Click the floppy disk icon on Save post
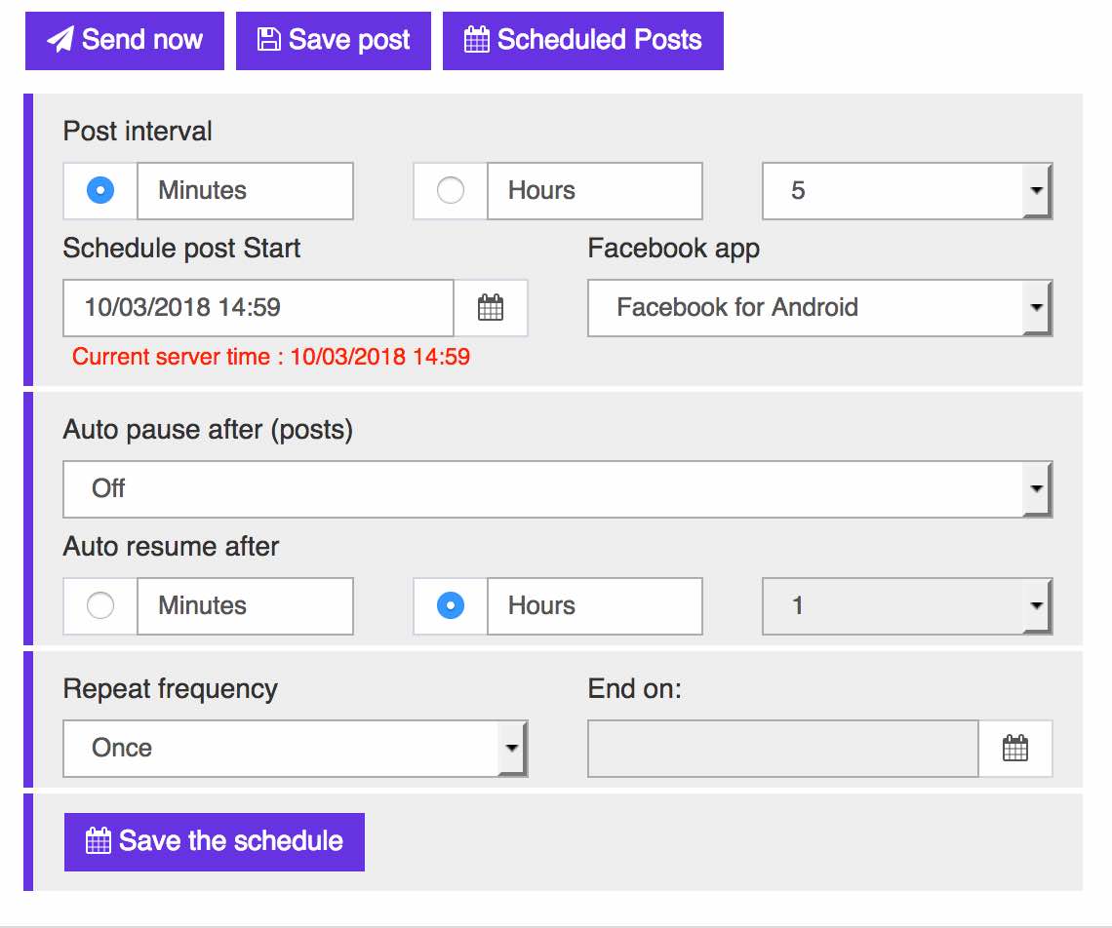This screenshot has height=928, width=1112. (268, 40)
